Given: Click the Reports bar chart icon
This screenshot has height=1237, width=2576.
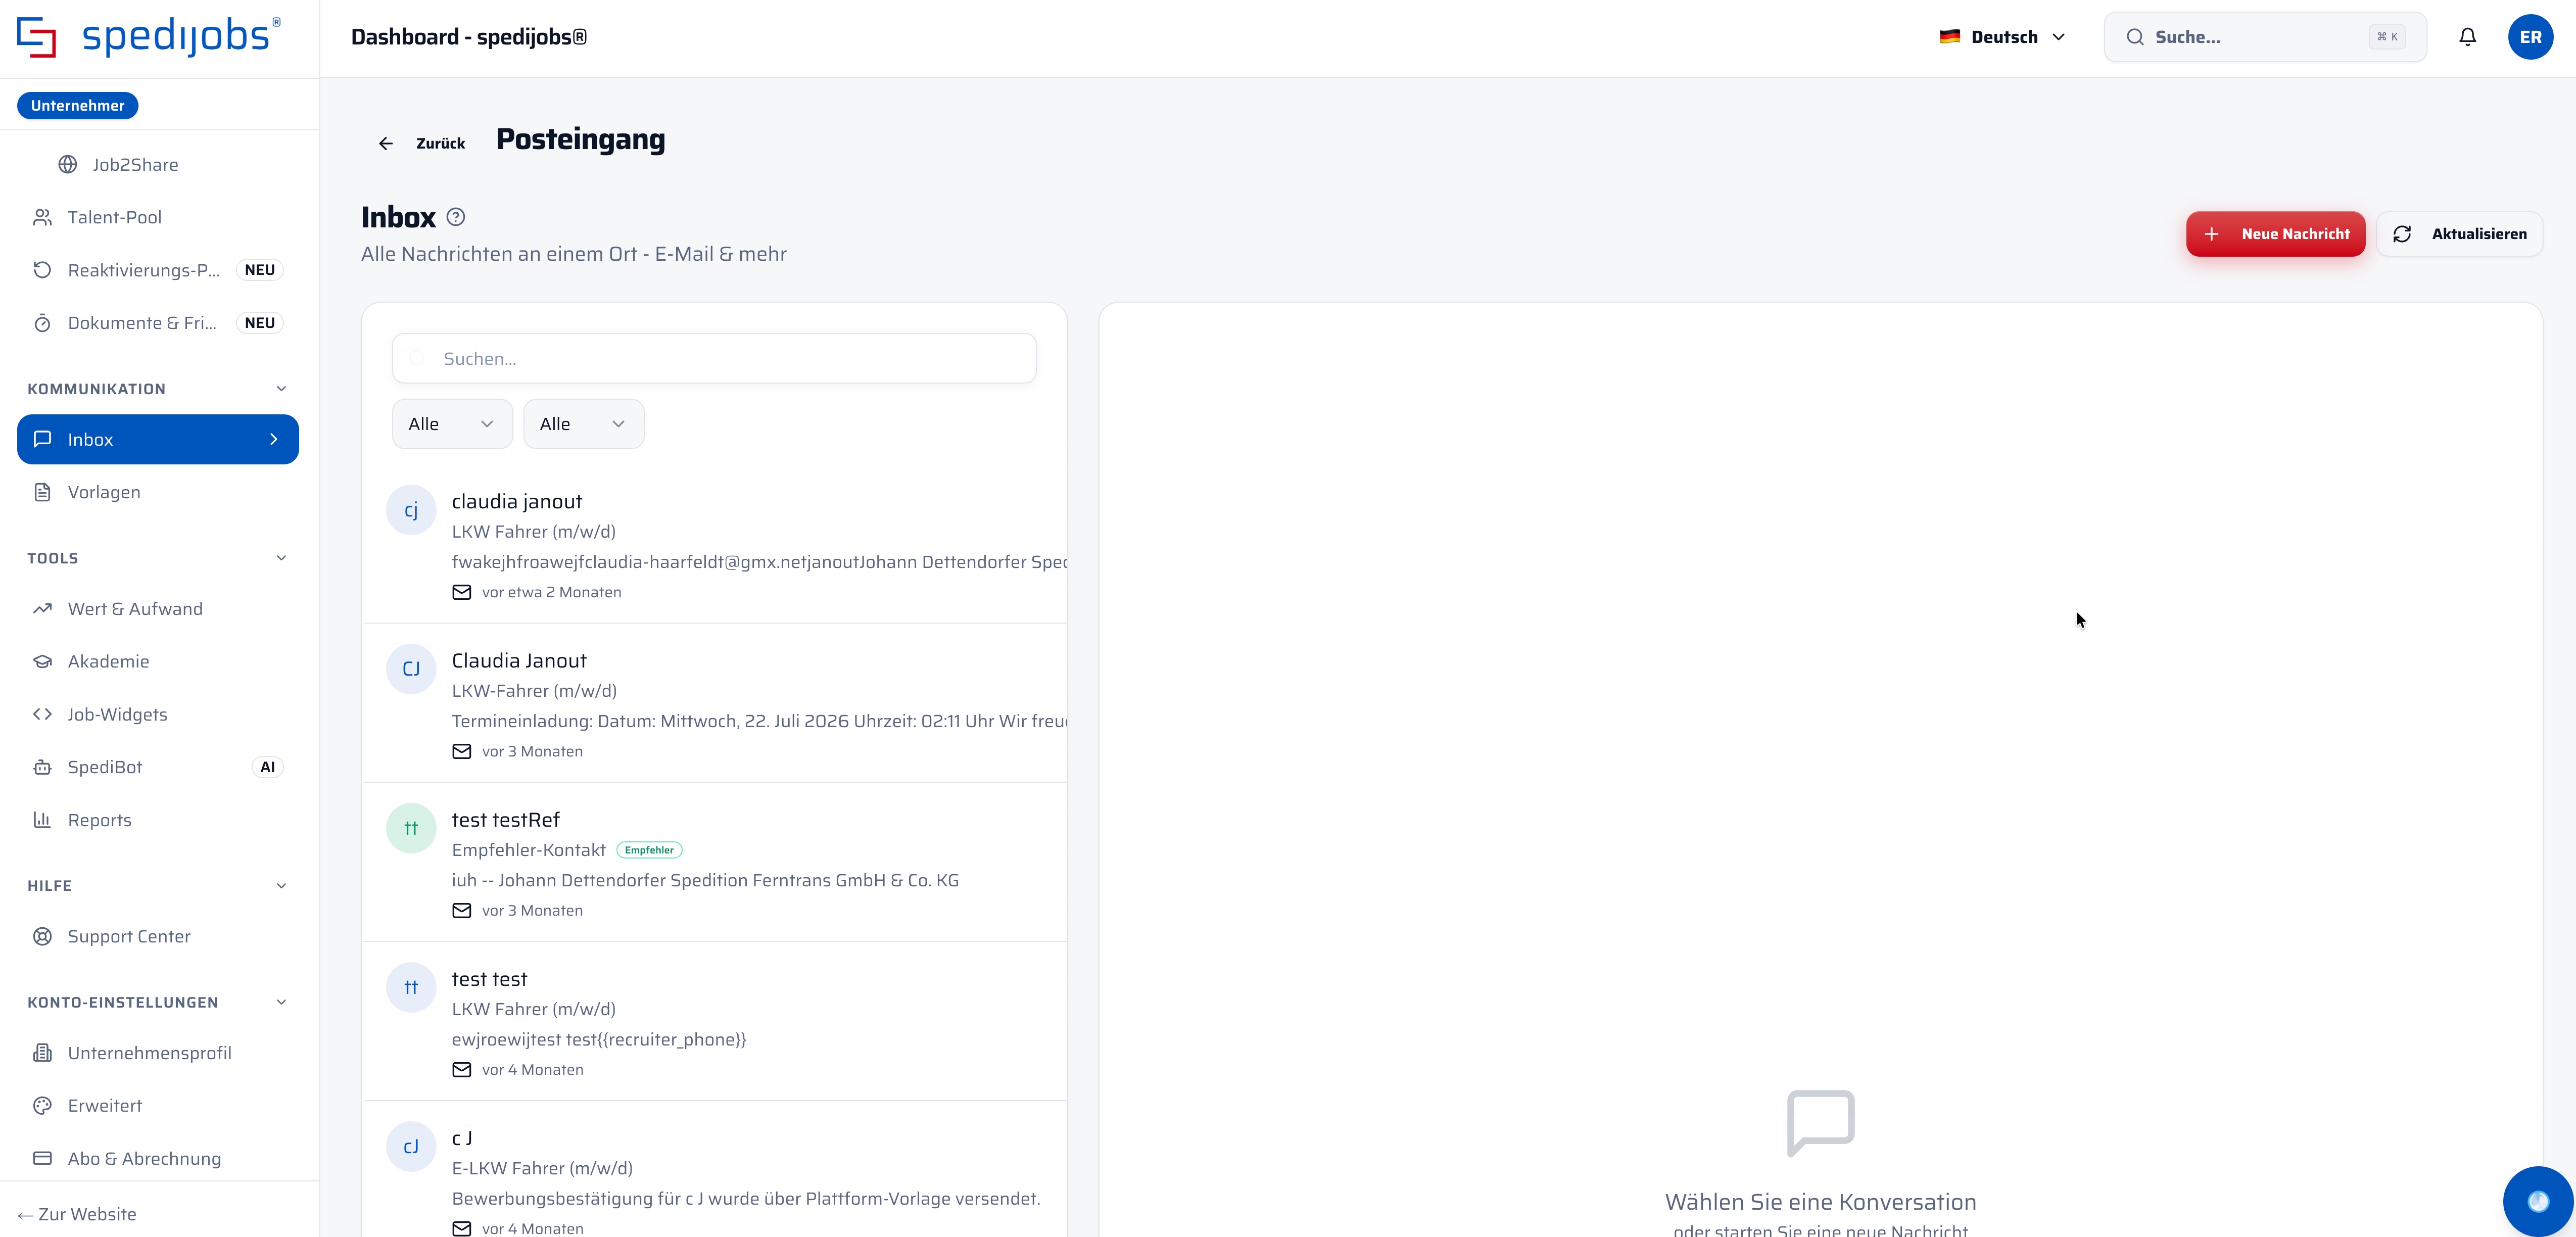Looking at the screenshot, I should tap(42, 820).
